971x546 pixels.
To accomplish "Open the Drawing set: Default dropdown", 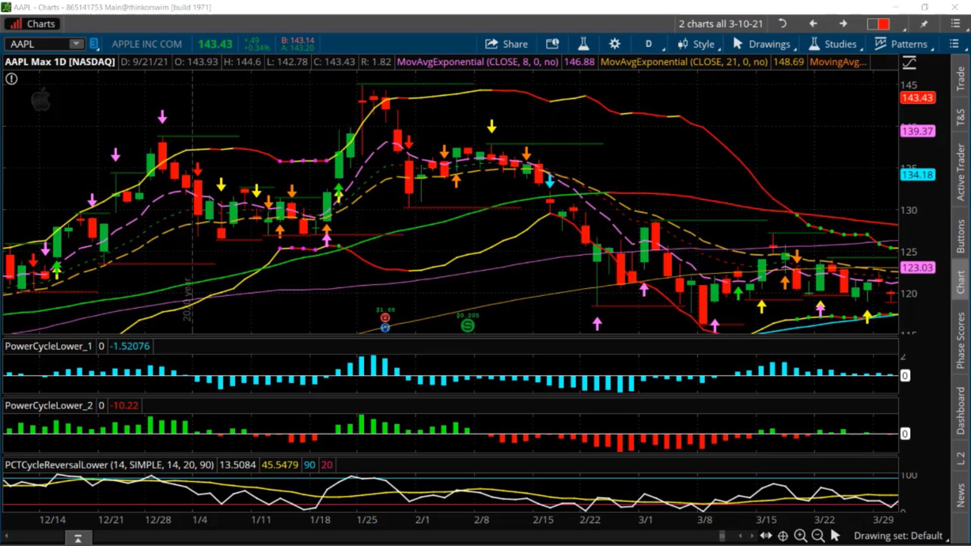I will [900, 536].
